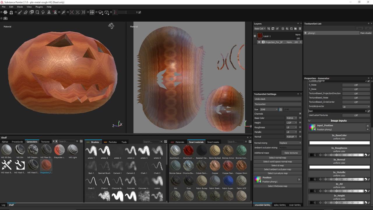The width and height of the screenshot is (373, 210).
Task: Open the Plugins menu
Action: [39, 7]
